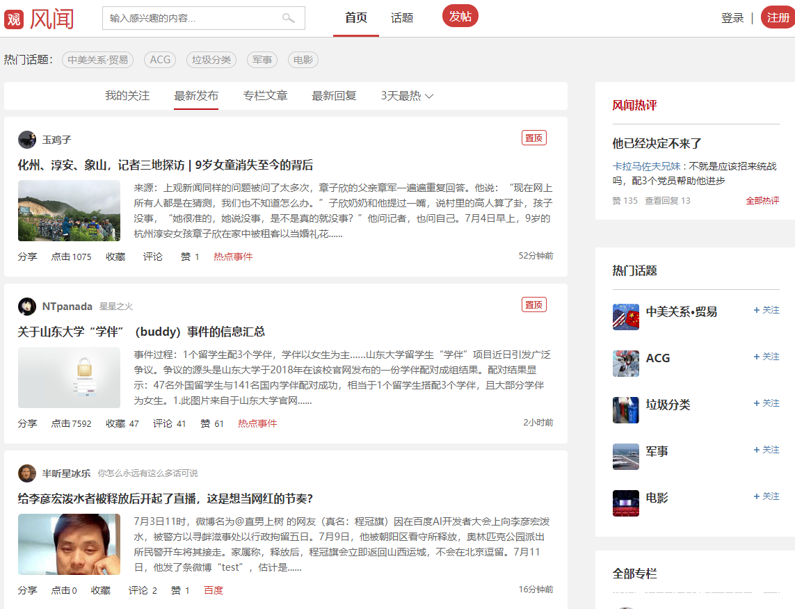The height and width of the screenshot is (609, 795).
Task: Open 玉鸡子's avatar icon
Action: [x=27, y=140]
